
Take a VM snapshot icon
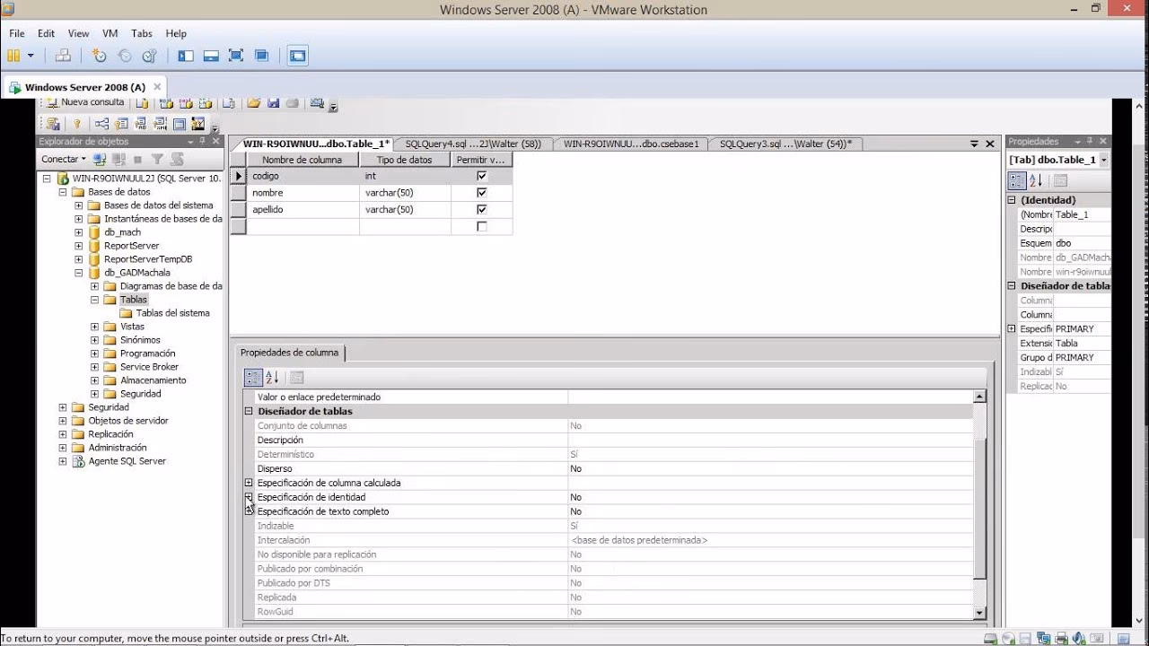[100, 56]
